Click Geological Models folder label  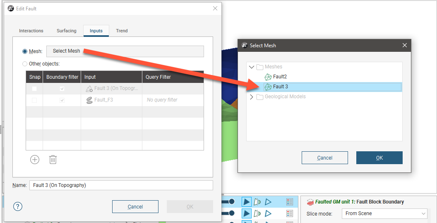point(285,97)
